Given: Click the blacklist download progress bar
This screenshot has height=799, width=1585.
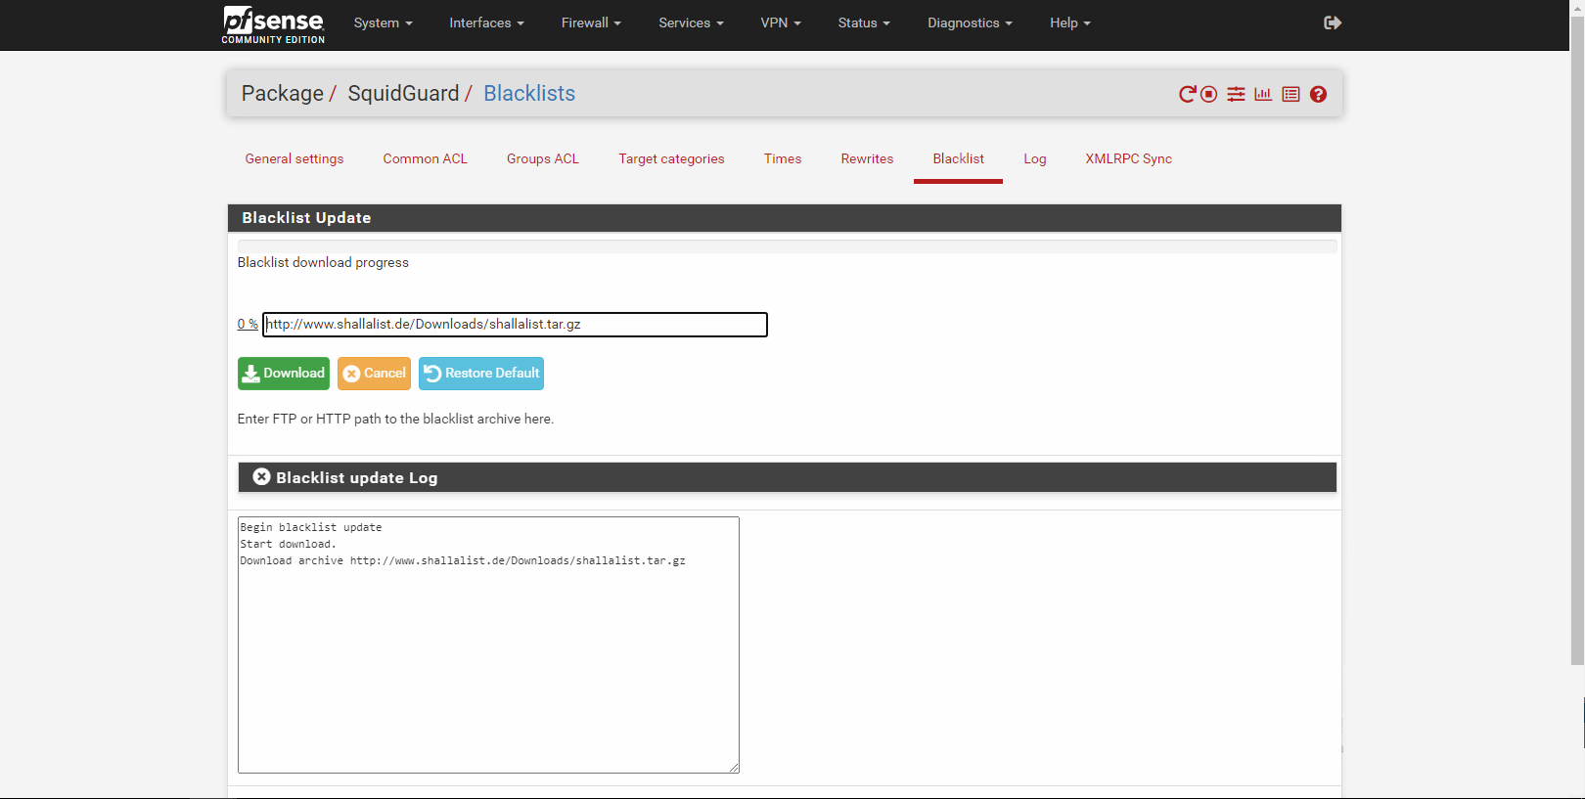Looking at the screenshot, I should tap(788, 246).
